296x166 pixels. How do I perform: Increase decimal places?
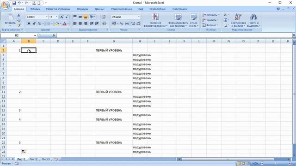click(x=133, y=24)
